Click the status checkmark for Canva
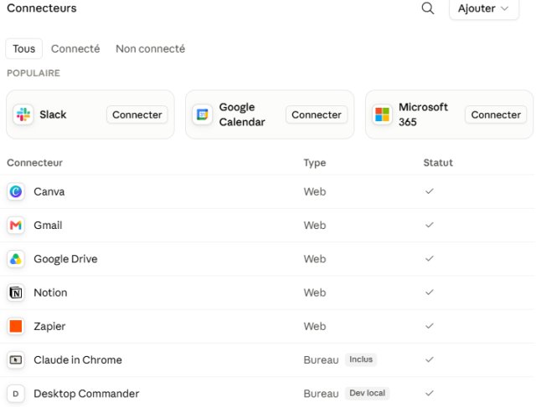The image size is (536, 407). [x=430, y=191]
